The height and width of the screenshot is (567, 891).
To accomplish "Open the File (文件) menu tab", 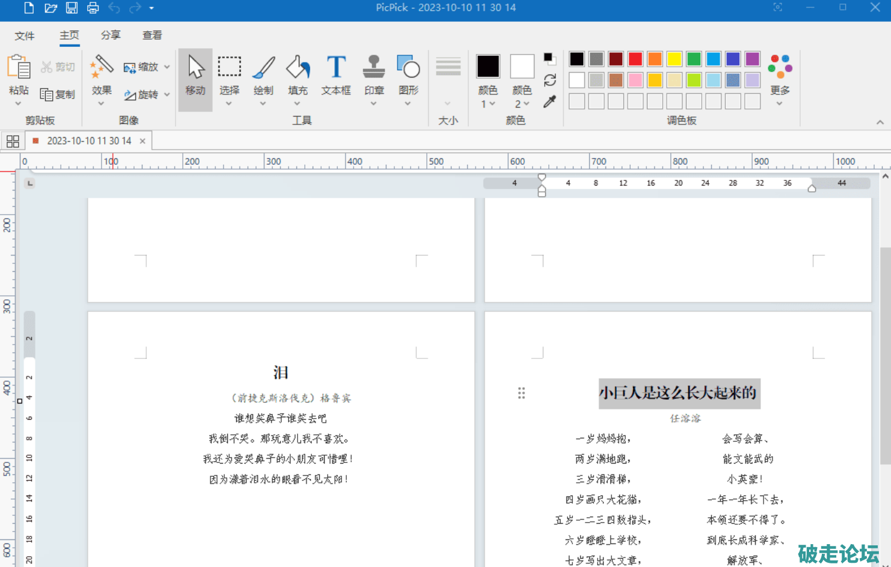I will [x=25, y=35].
